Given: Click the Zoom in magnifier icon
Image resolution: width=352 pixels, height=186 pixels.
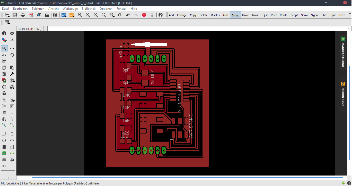Looking at the screenshot, I should pos(88,15).
